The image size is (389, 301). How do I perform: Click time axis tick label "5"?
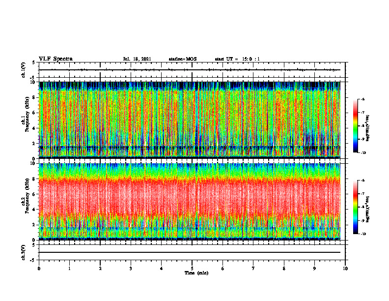tap(192, 269)
